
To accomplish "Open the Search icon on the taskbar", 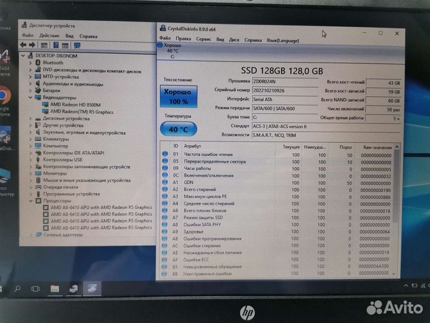I will tap(17, 289).
